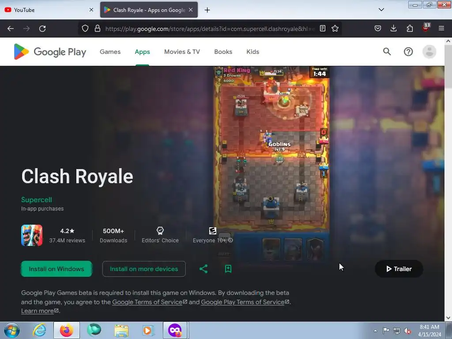Open the tracking protection shield icon
This screenshot has height=339, width=452.
(85, 28)
